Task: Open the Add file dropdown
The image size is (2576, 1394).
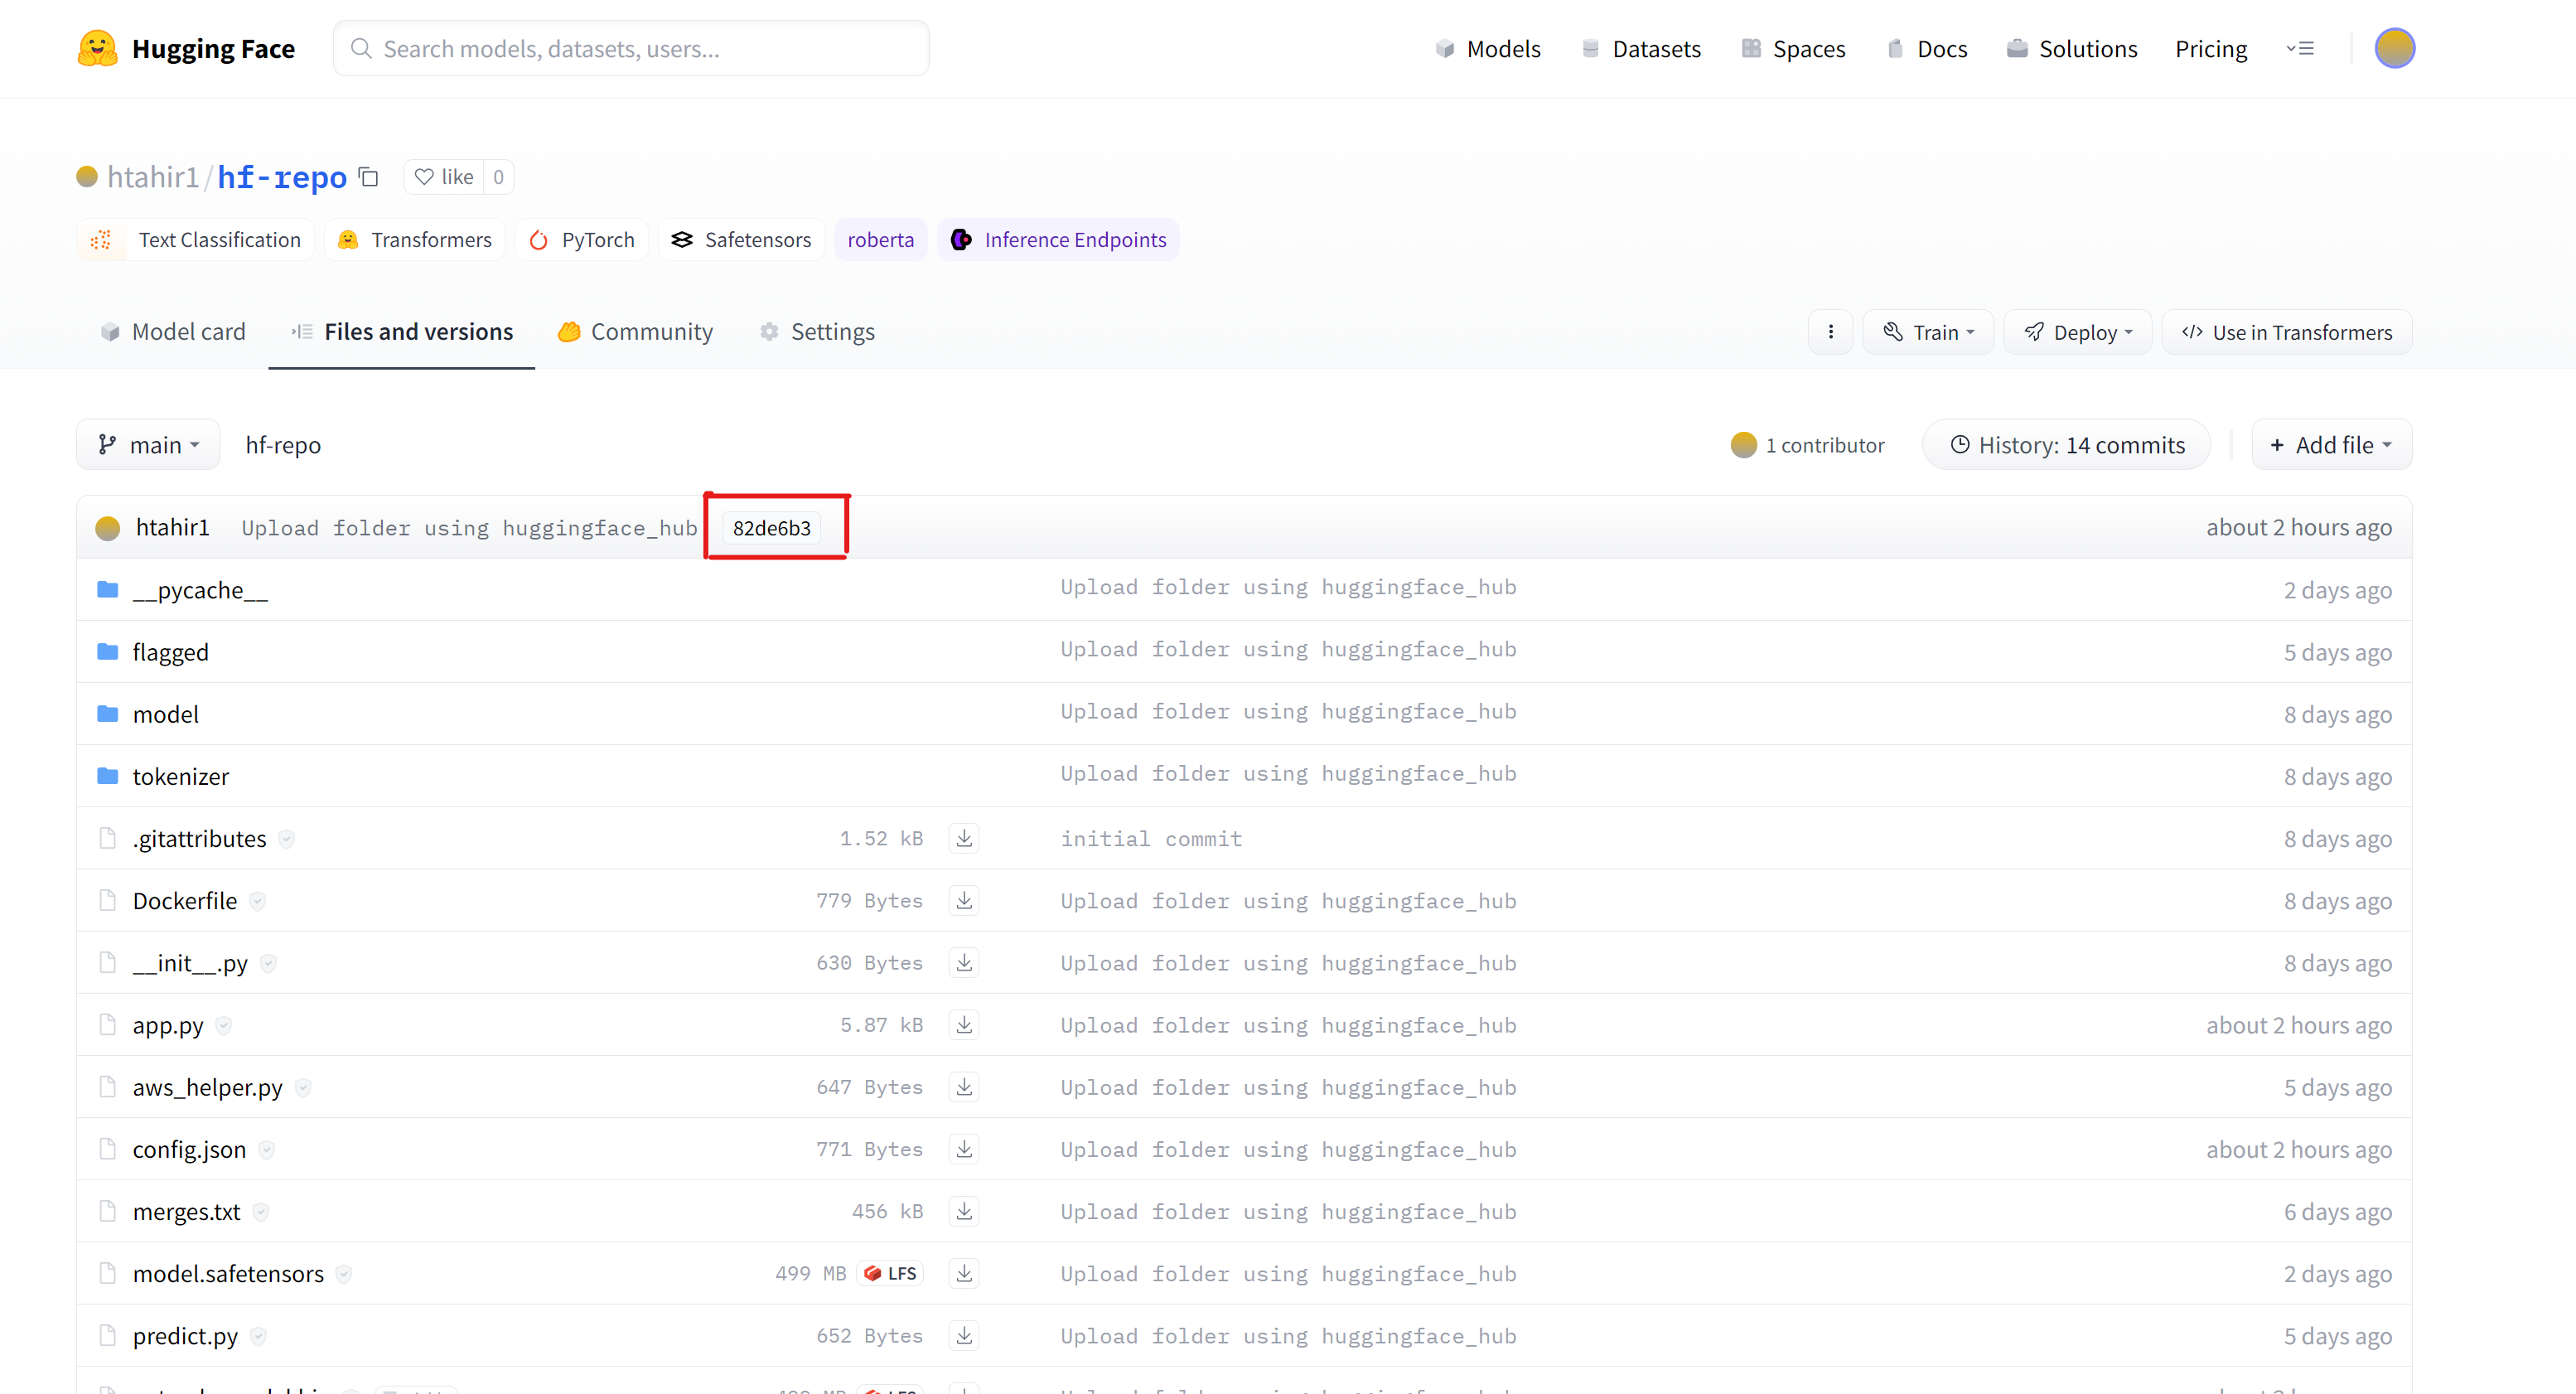Action: [2331, 445]
